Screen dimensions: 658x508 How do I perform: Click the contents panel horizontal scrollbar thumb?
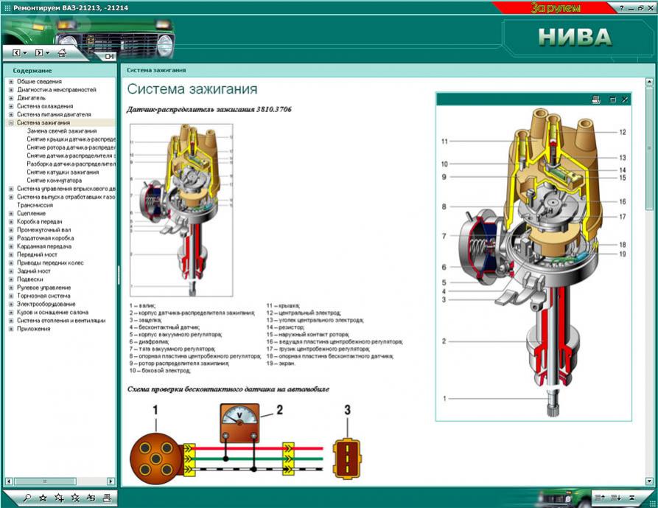point(44,481)
